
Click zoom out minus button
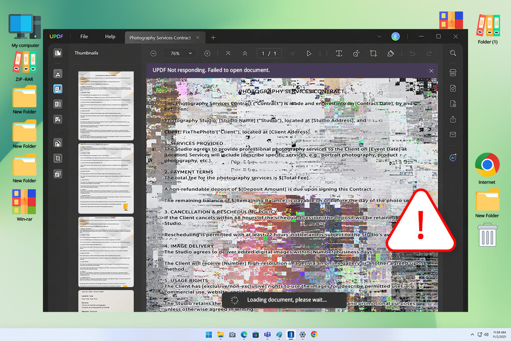tap(153, 53)
